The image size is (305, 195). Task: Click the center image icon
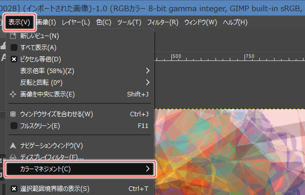13,94
